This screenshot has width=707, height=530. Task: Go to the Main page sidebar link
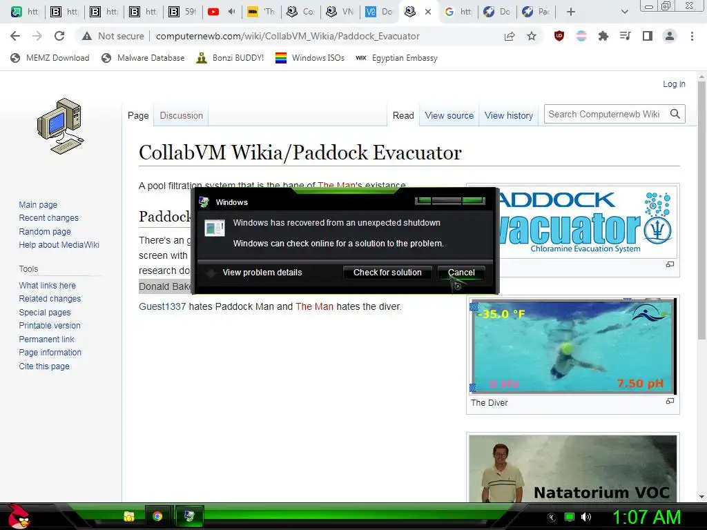(38, 204)
